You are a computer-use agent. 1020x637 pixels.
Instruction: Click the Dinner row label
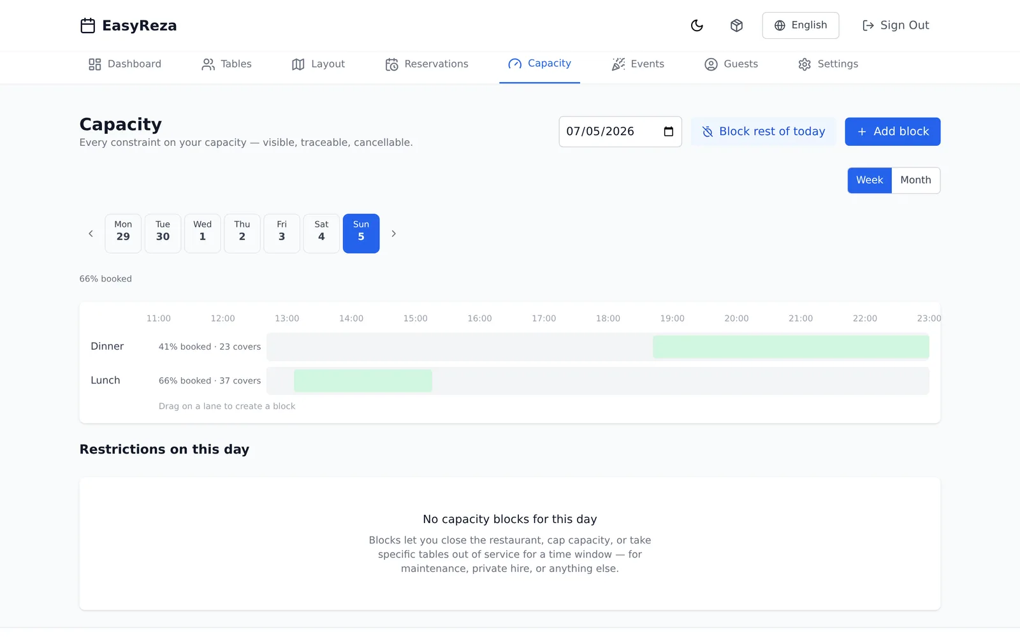(107, 347)
